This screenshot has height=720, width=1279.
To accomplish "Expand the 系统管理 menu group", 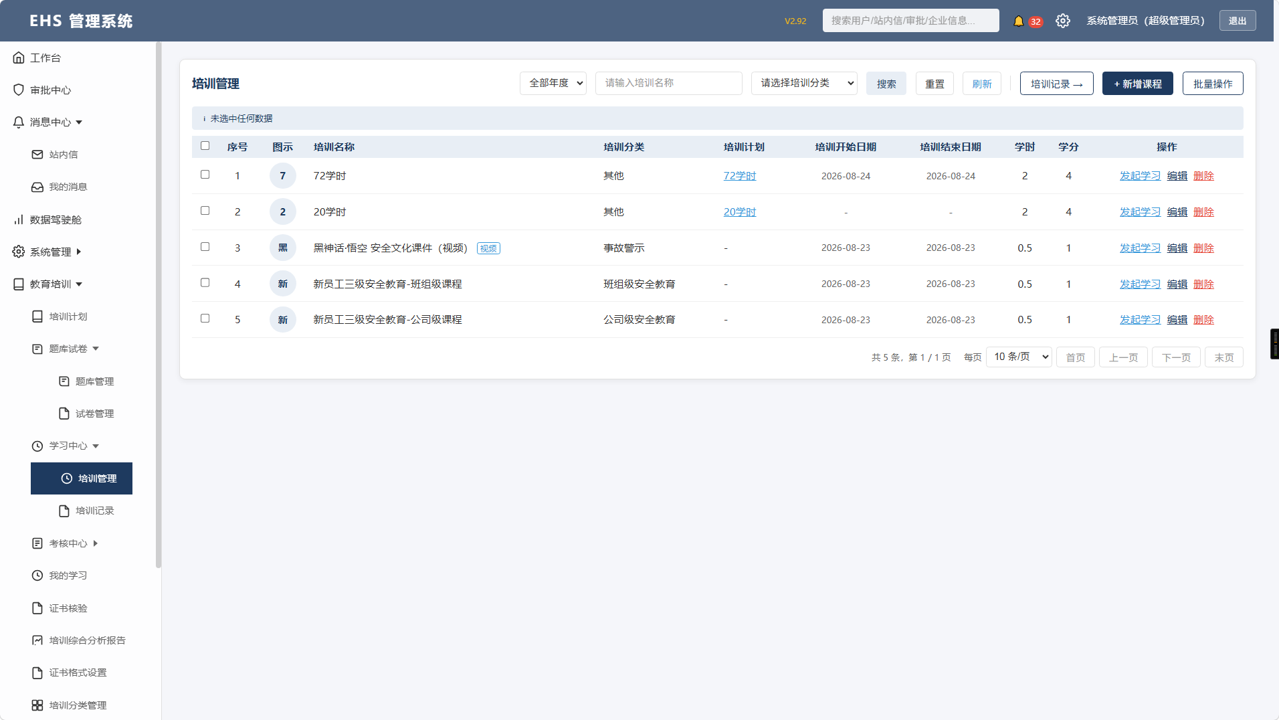I will [x=79, y=252].
